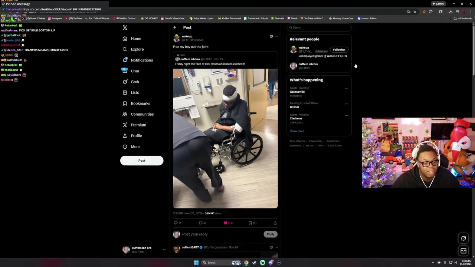
Task: Open the OG MONKEY bookmark
Action: [x=149, y=19]
